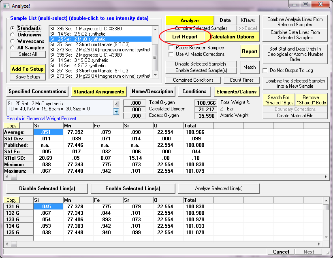This screenshot has width=333, height=258.
Task: Click Search For Shared Bgds button
Action: click(278, 100)
